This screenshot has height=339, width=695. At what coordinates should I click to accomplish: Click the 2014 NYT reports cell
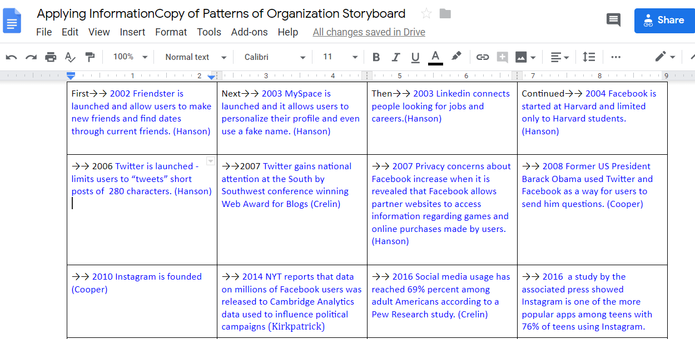pos(291,302)
